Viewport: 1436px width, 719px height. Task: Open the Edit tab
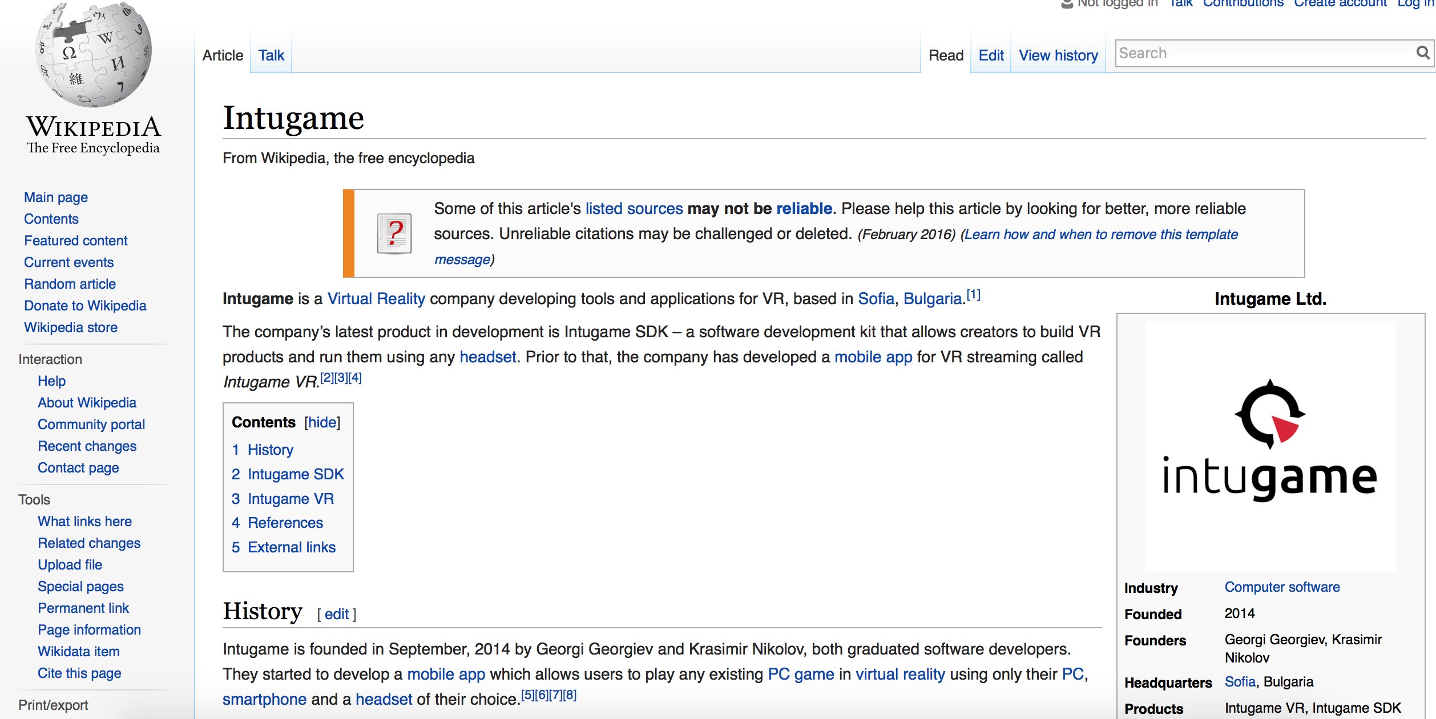coord(991,55)
